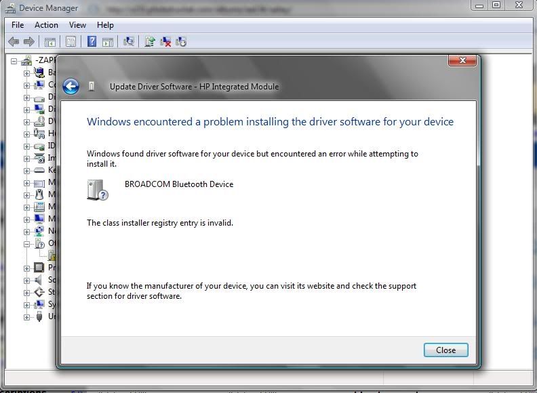Select the Mice category mouse icon

[39, 194]
